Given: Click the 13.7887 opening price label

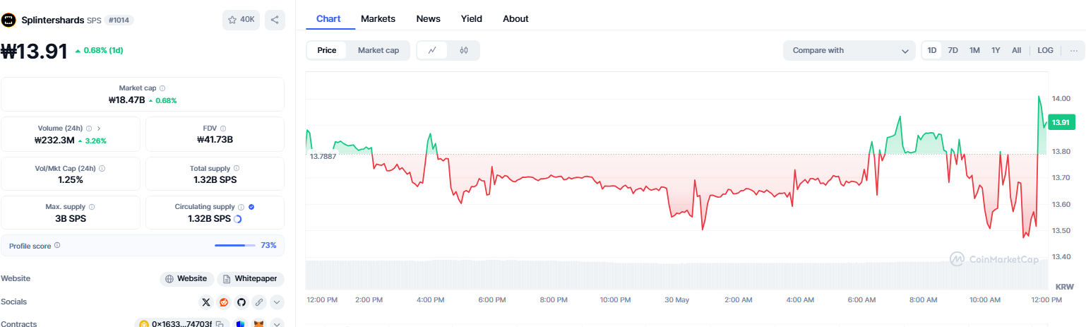Looking at the screenshot, I should [x=323, y=156].
